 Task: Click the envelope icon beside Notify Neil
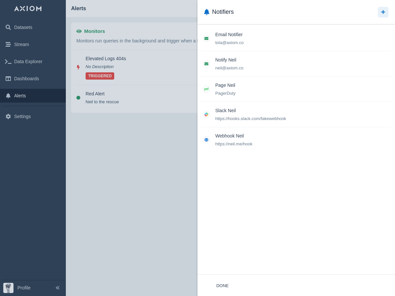pyautogui.click(x=206, y=64)
